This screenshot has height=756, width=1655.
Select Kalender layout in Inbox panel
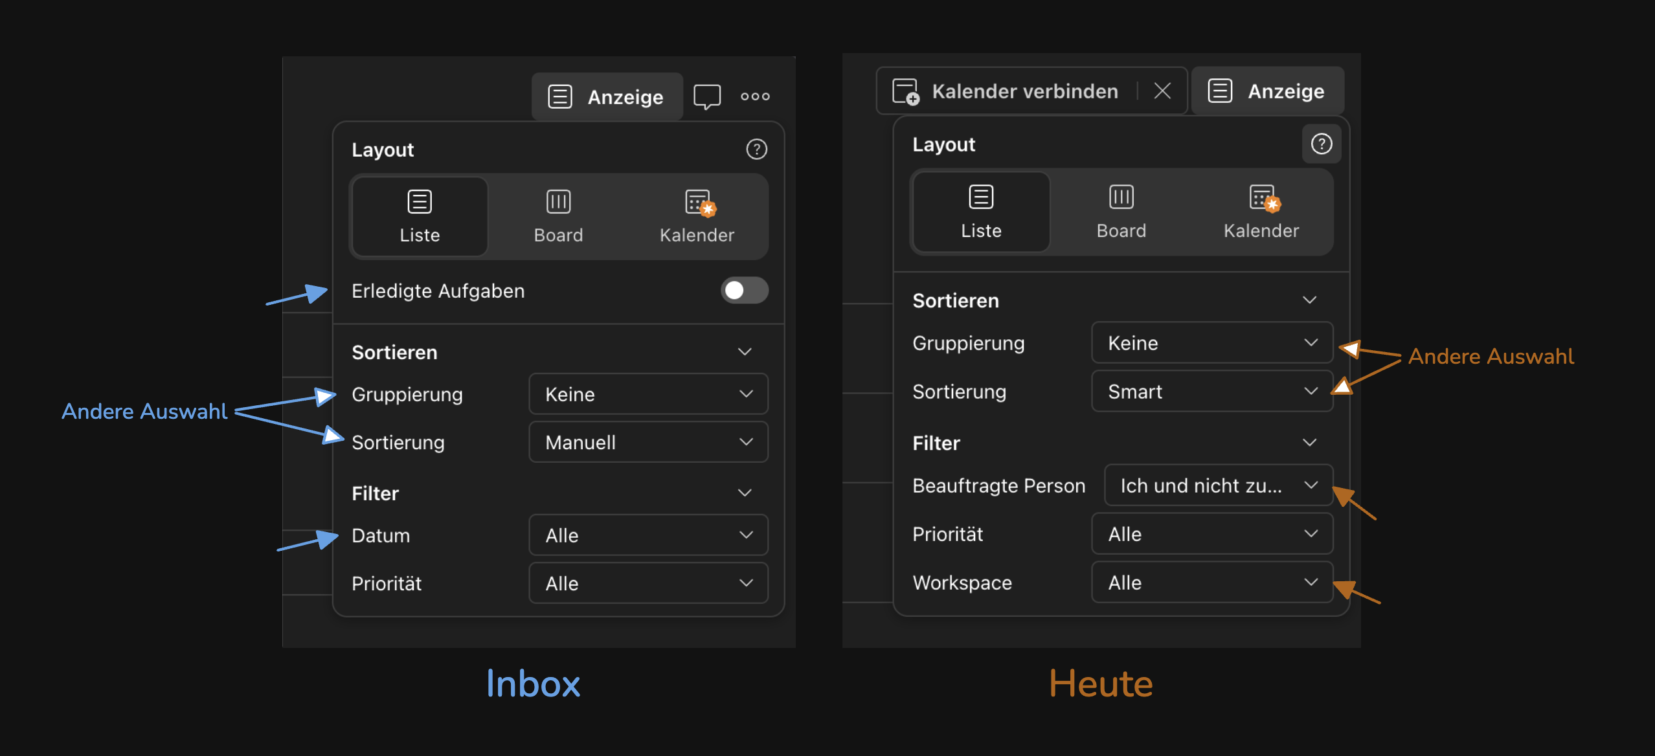click(697, 216)
